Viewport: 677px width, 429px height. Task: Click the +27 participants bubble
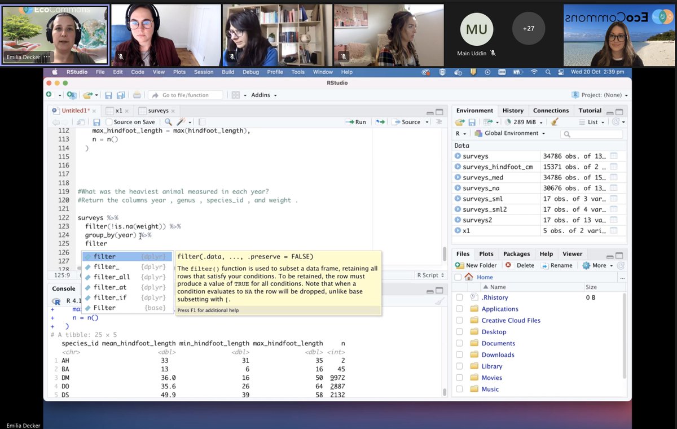pyautogui.click(x=529, y=28)
